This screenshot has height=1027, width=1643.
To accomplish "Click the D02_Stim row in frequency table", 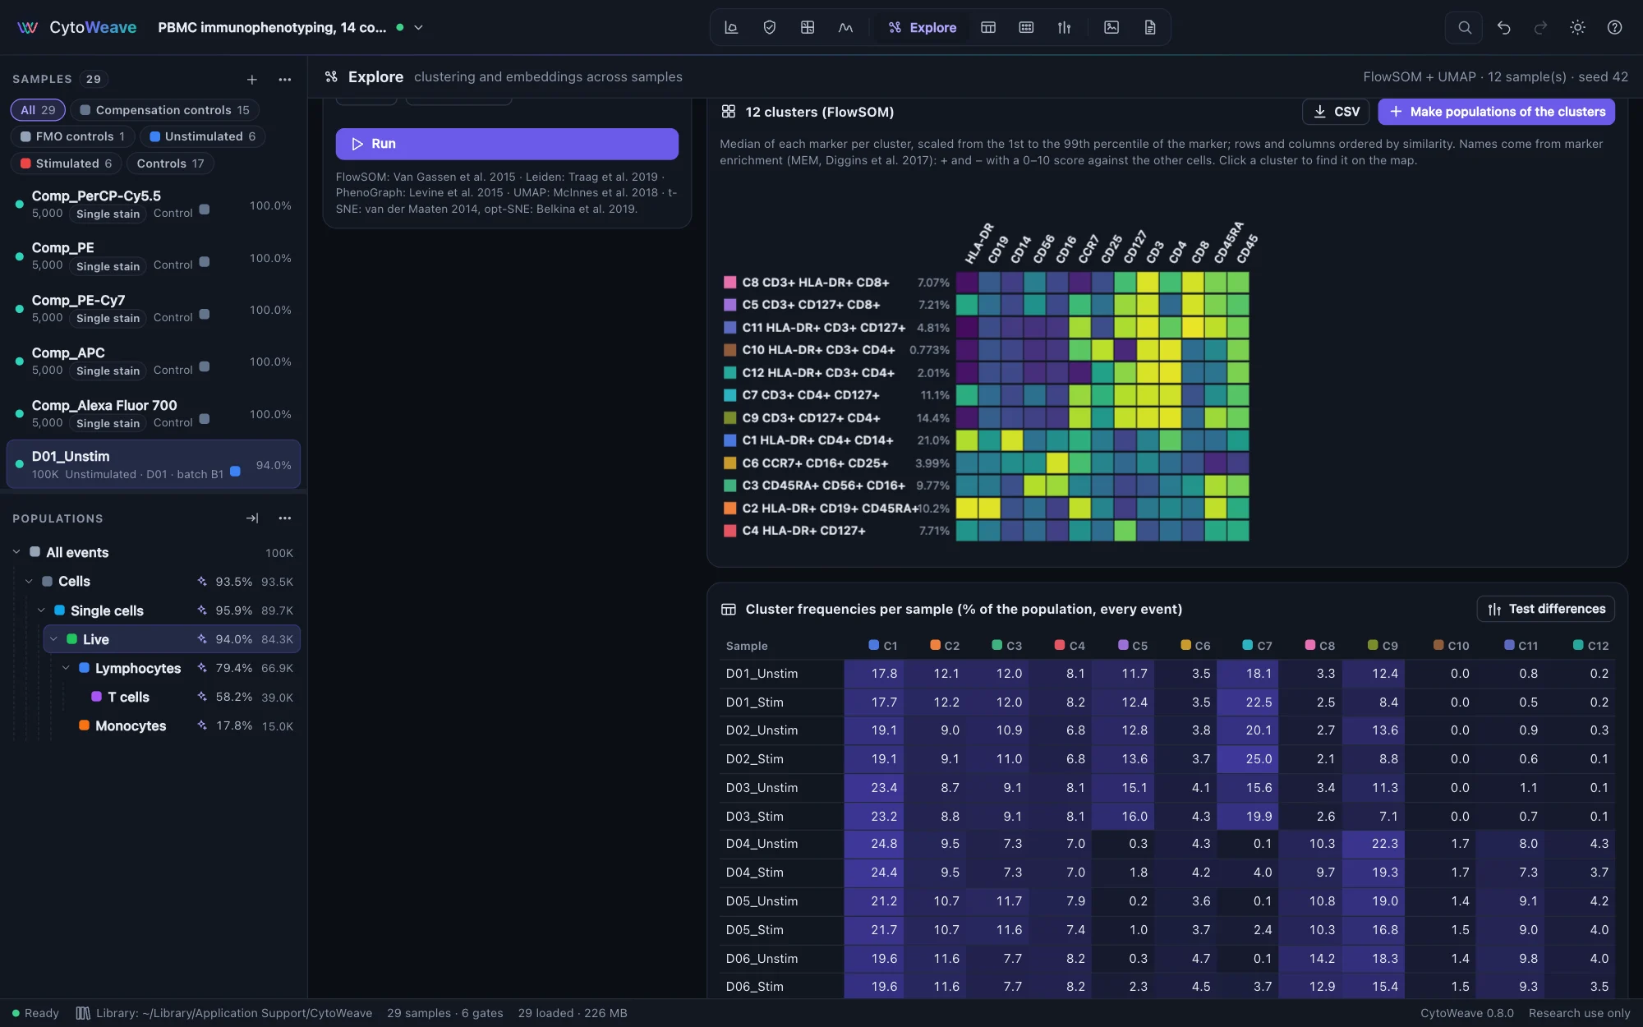I will (x=1168, y=759).
